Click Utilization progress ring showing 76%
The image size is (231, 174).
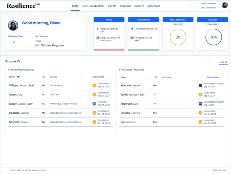[x=214, y=37]
